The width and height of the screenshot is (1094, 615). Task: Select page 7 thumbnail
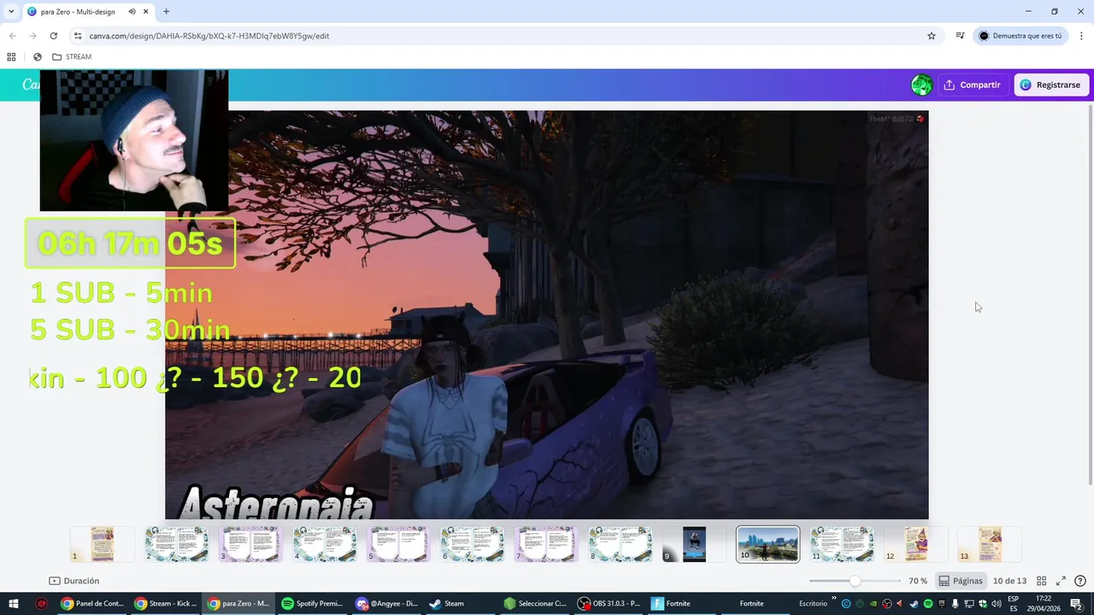pos(545,545)
